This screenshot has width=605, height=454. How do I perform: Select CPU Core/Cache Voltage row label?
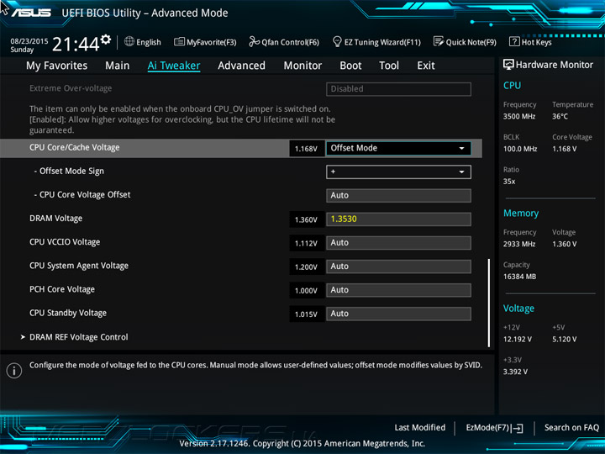(75, 147)
